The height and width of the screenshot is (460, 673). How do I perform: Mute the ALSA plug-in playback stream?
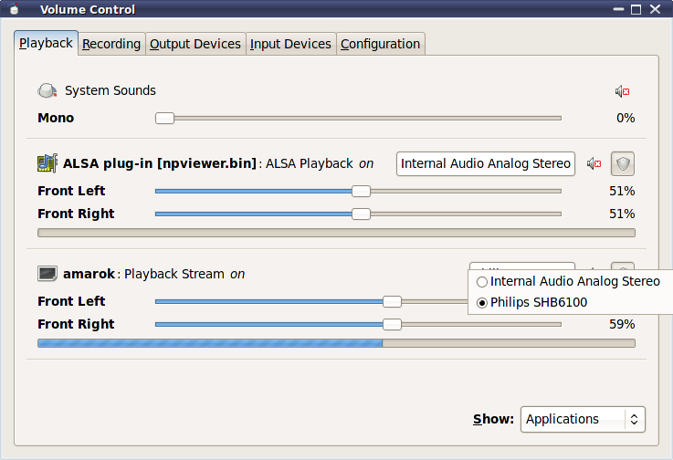click(x=594, y=163)
